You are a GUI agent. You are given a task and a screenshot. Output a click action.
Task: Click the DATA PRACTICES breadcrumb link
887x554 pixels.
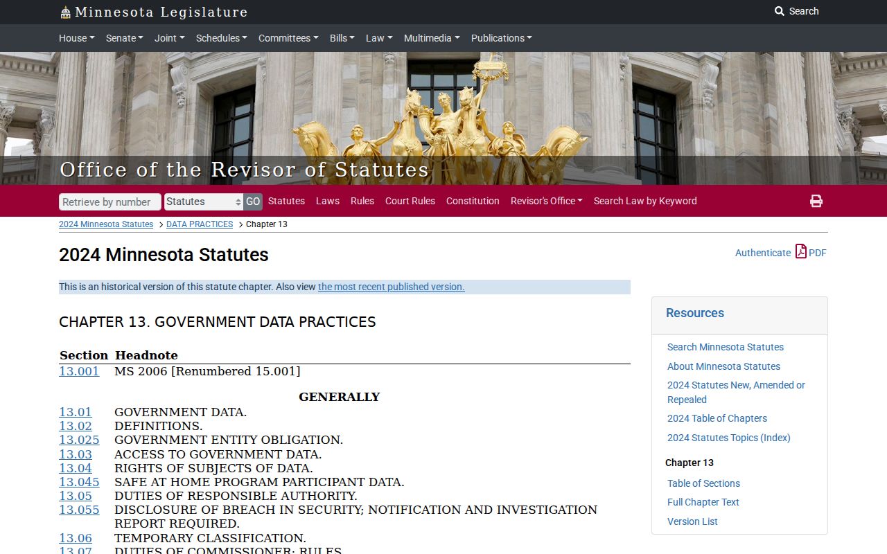coord(200,224)
